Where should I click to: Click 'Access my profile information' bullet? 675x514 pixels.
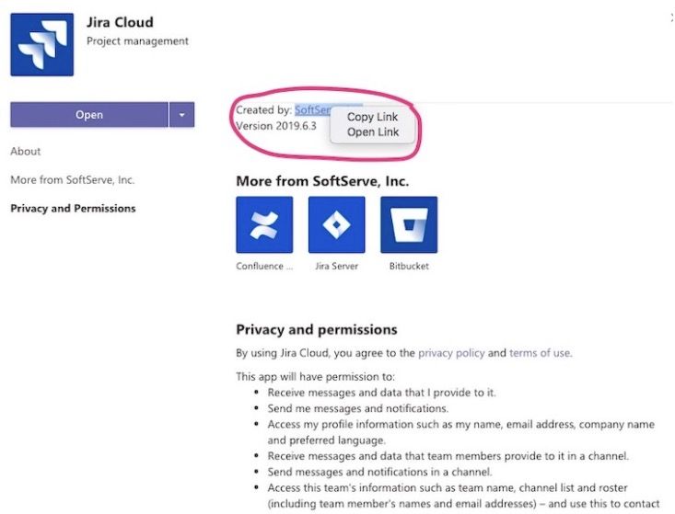pos(460,432)
